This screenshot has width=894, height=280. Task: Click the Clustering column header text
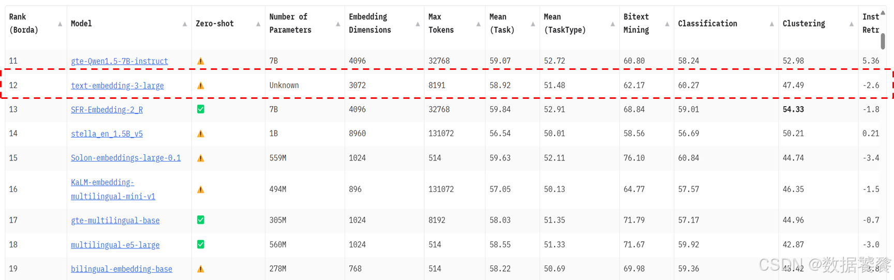(804, 24)
